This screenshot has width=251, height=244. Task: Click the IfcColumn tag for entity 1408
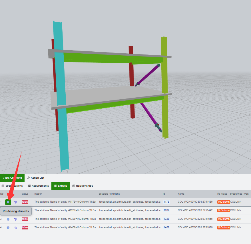tap(224, 227)
